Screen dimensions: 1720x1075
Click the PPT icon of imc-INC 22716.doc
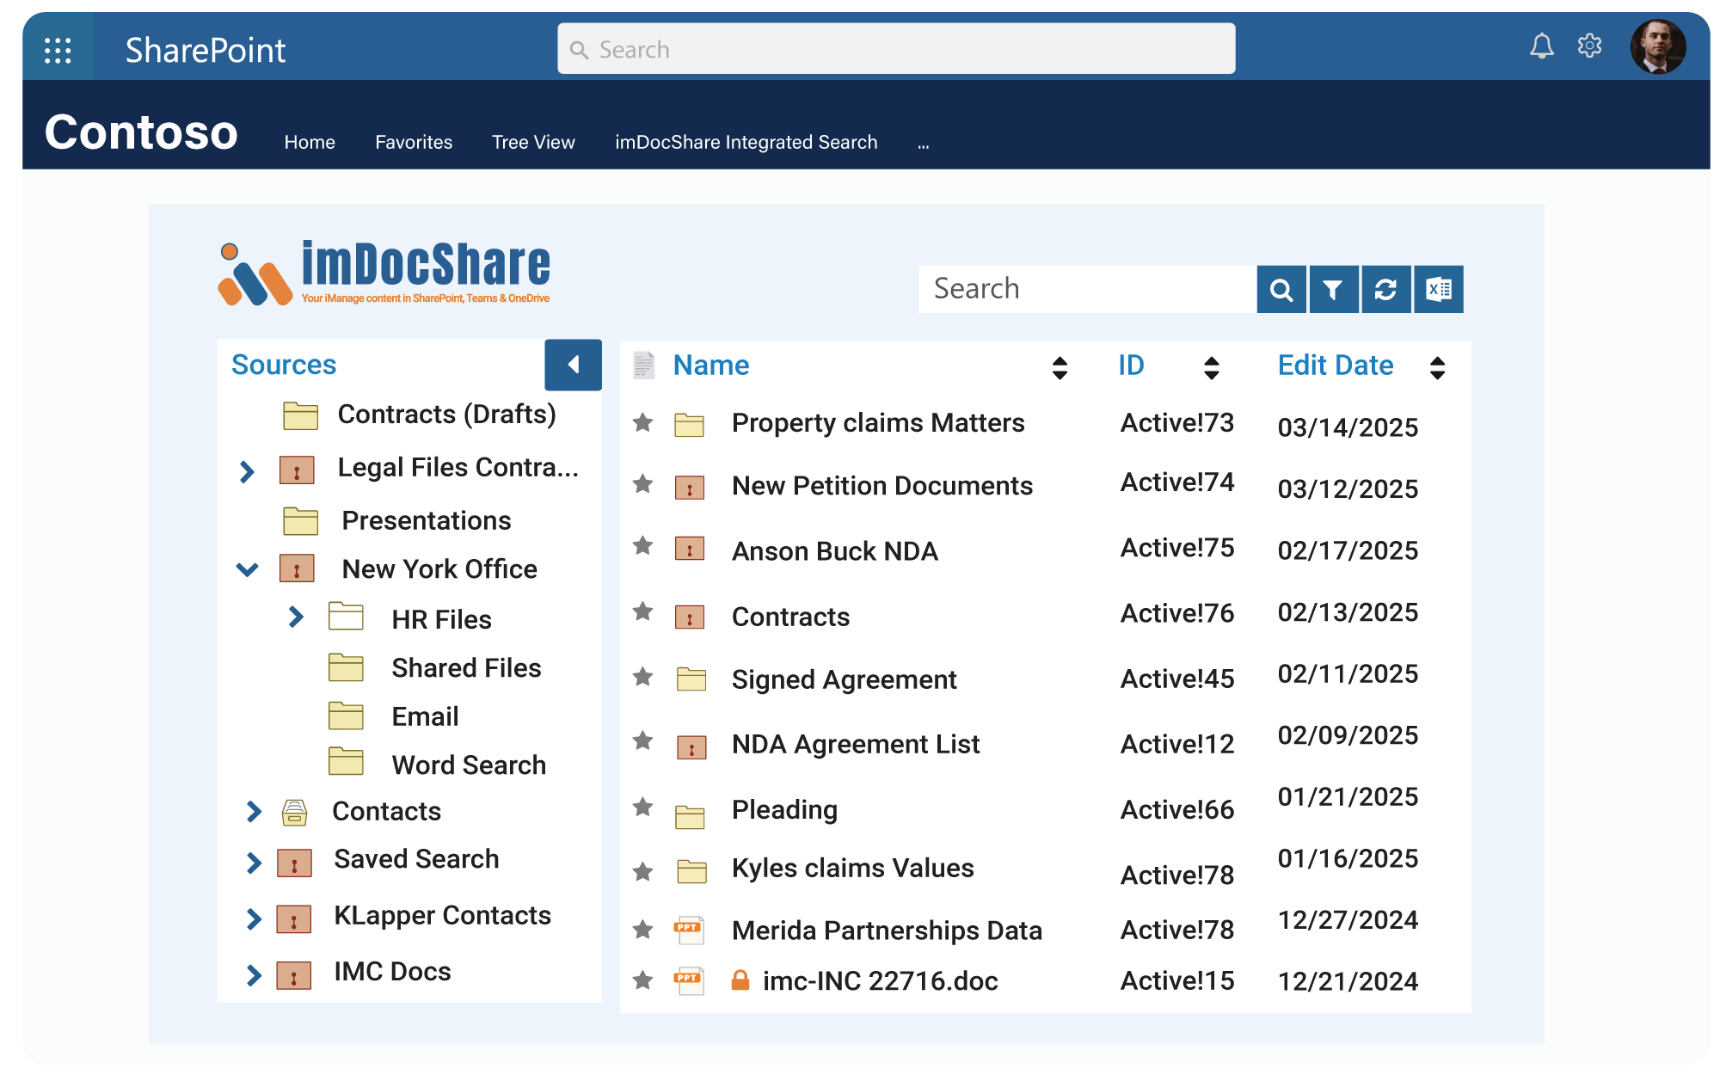point(689,980)
